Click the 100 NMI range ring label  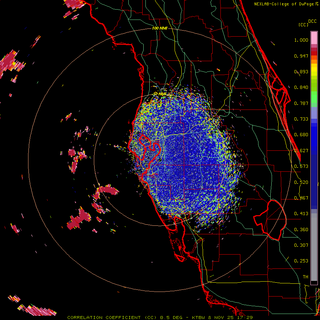click(x=160, y=28)
